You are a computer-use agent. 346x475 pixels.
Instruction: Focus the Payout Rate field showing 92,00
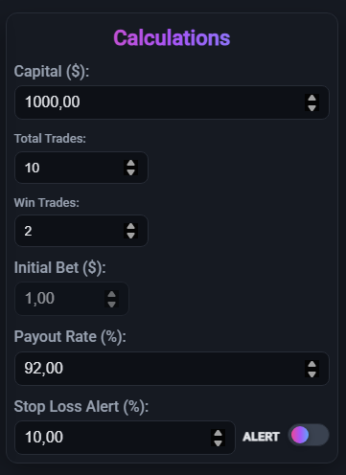(172, 369)
